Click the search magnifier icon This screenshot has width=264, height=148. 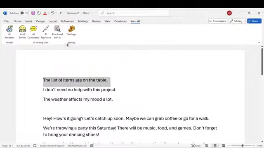(x=102, y=13)
